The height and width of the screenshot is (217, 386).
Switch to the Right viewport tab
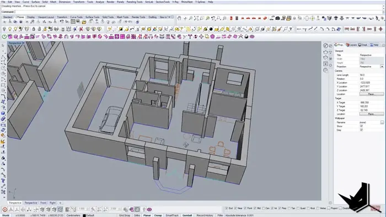[x=52, y=203]
